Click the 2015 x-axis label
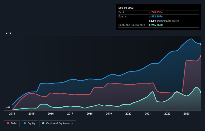Viewport: 205px width, 131px height. tap(31, 114)
